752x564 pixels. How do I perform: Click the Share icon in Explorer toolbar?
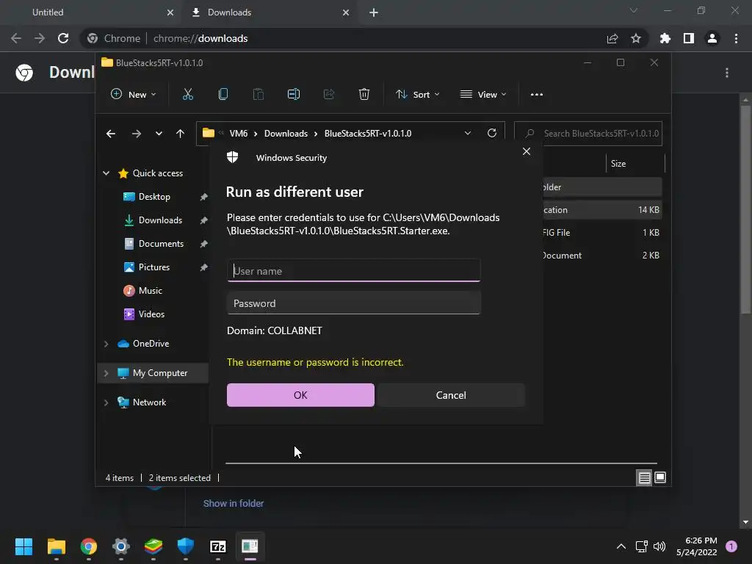[329, 95]
